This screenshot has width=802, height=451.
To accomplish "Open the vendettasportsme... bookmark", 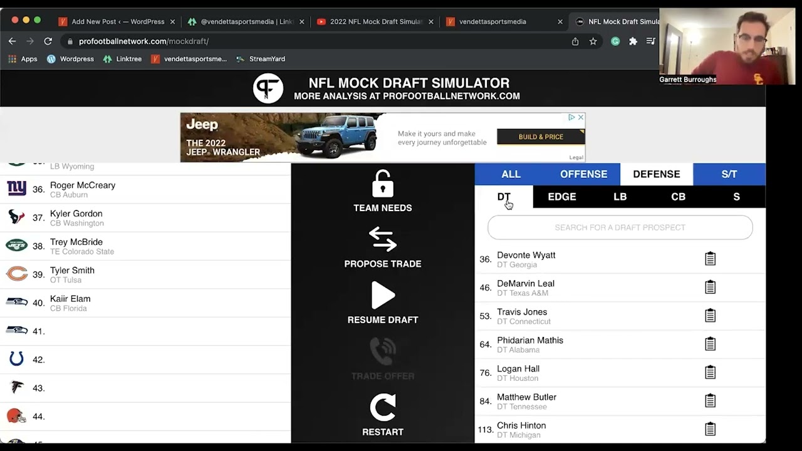I will point(189,59).
